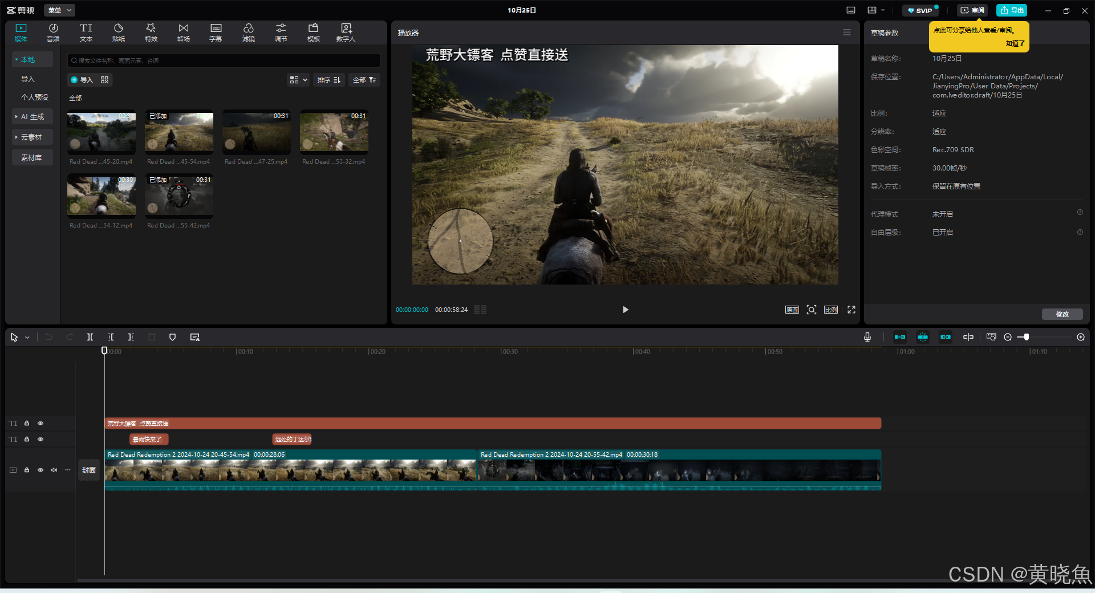The image size is (1095, 593).
Task: Expand the 云素材 cloud materials section
Action: tap(33, 137)
